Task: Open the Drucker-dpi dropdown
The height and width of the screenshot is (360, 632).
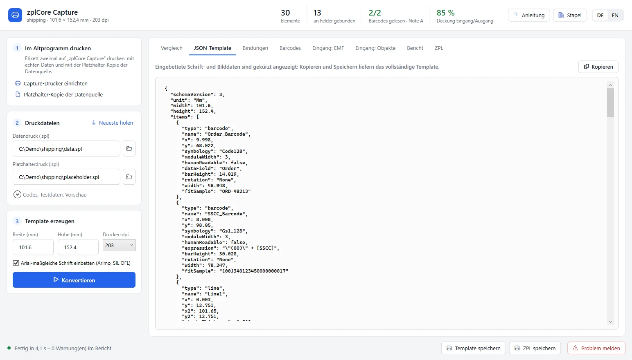Action: coord(119,245)
